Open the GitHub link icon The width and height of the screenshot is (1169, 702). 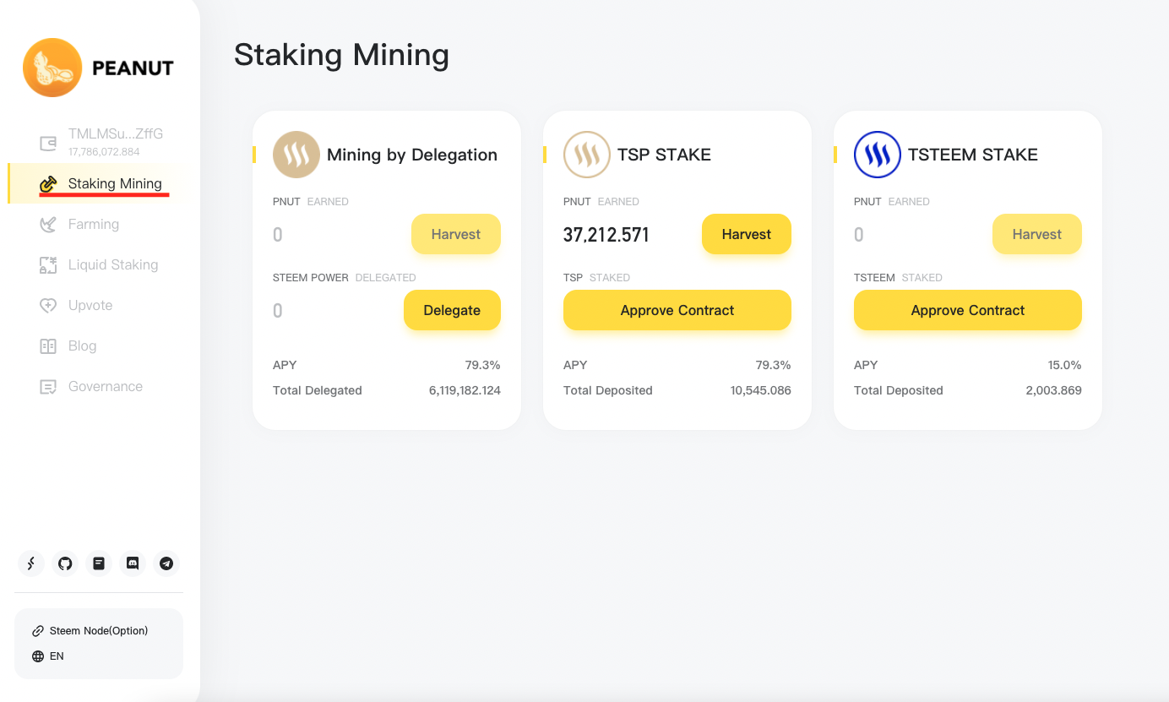pyautogui.click(x=65, y=563)
